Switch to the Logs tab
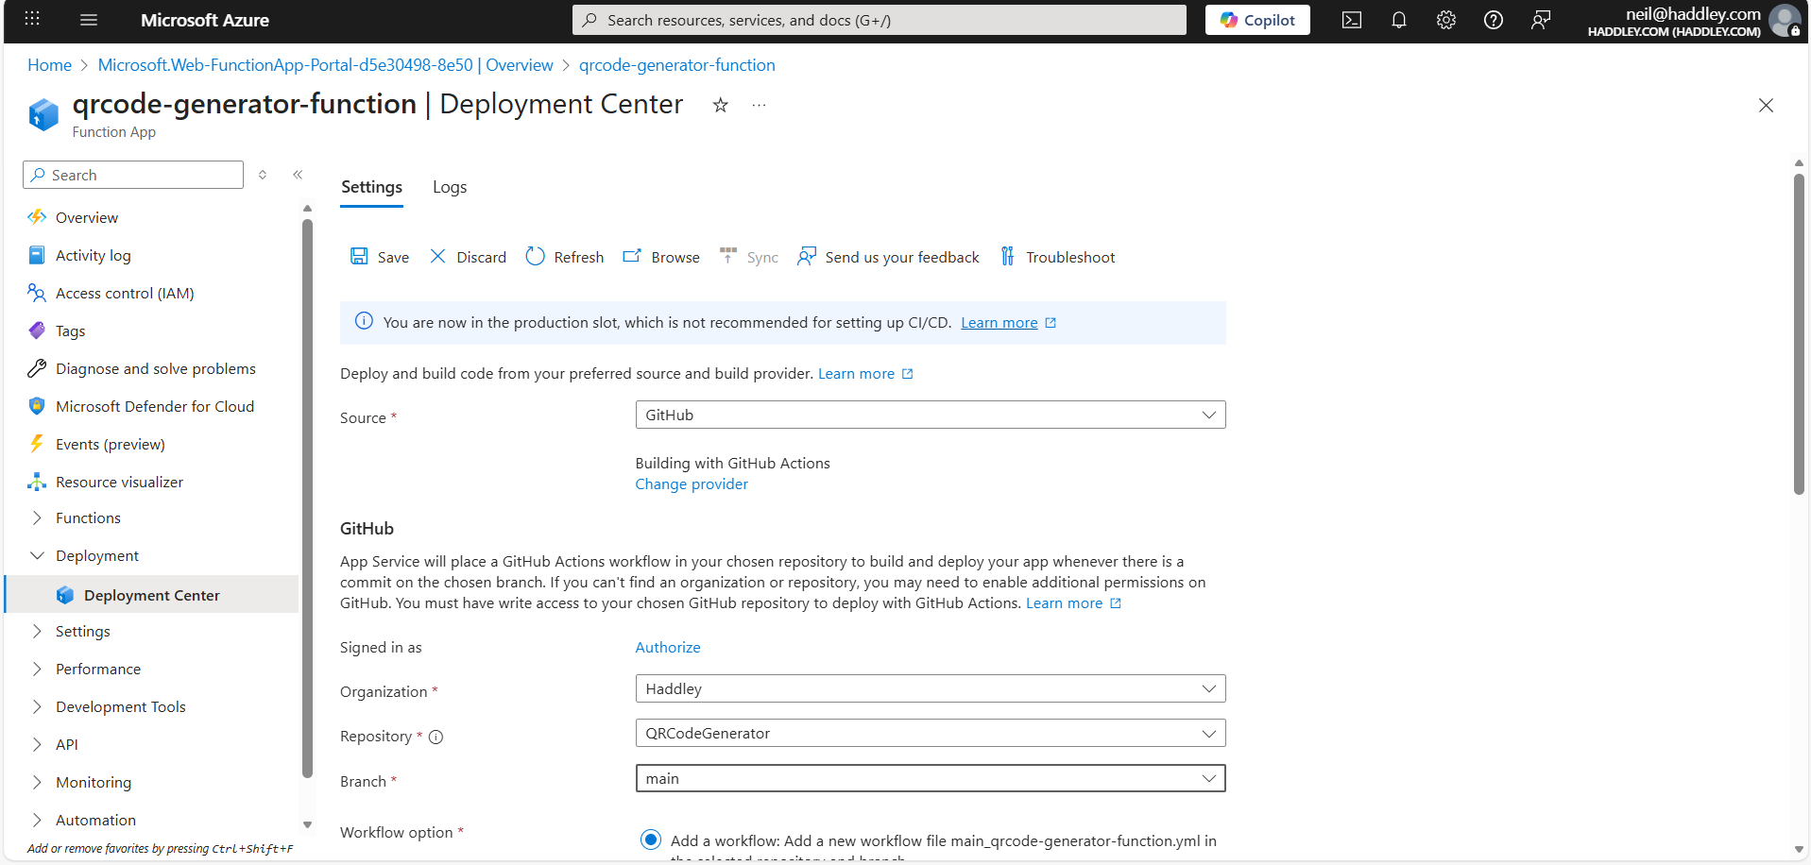Viewport: 1811px width, 865px height. 449,186
